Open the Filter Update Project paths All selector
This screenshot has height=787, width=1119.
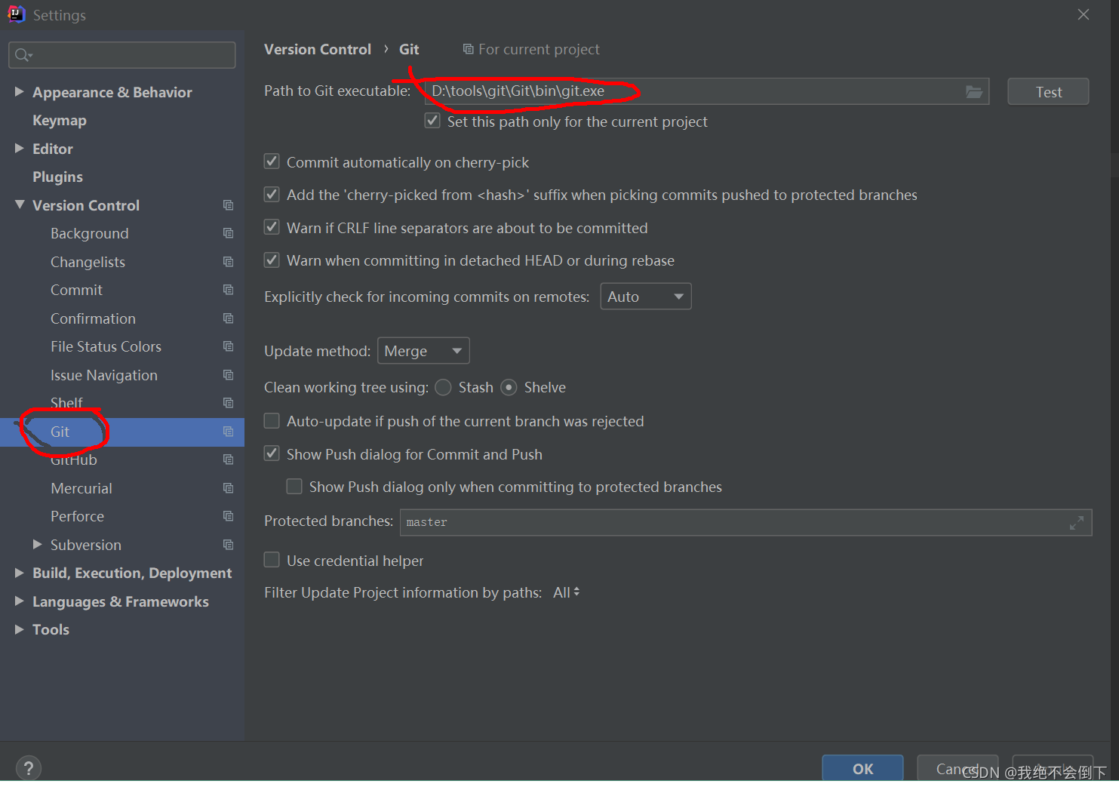point(567,592)
